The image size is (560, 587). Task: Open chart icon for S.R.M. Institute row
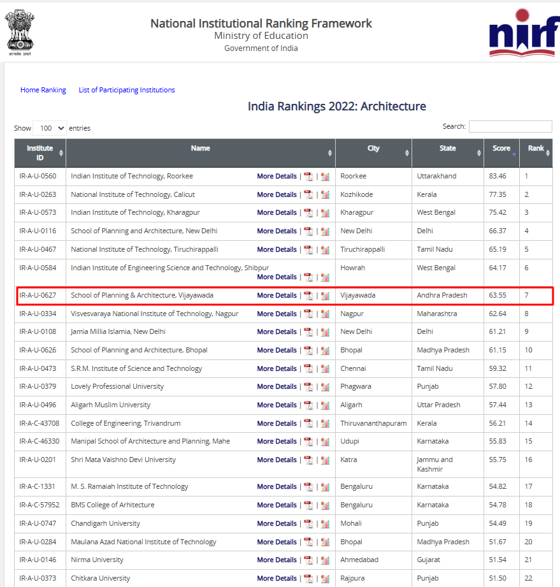coord(326,369)
